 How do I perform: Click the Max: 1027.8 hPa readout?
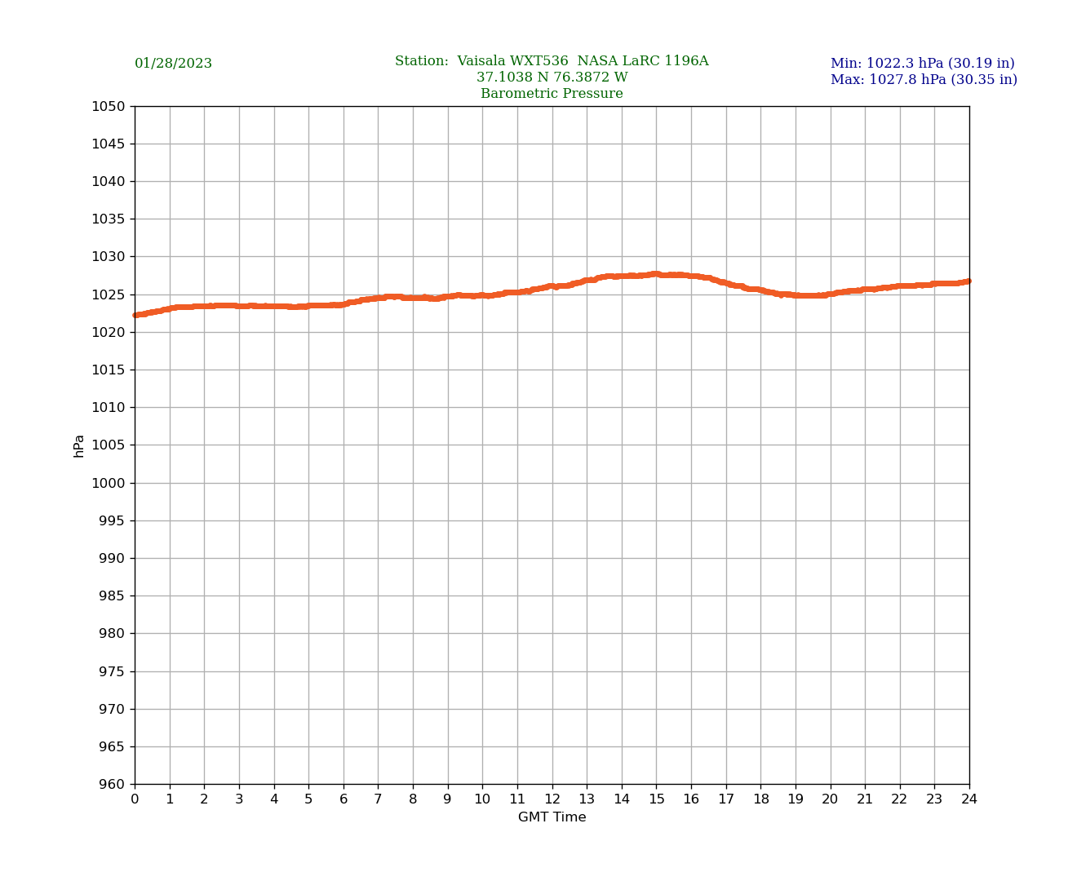tap(924, 80)
